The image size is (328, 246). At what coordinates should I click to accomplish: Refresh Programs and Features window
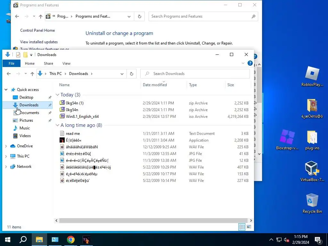click(140, 16)
